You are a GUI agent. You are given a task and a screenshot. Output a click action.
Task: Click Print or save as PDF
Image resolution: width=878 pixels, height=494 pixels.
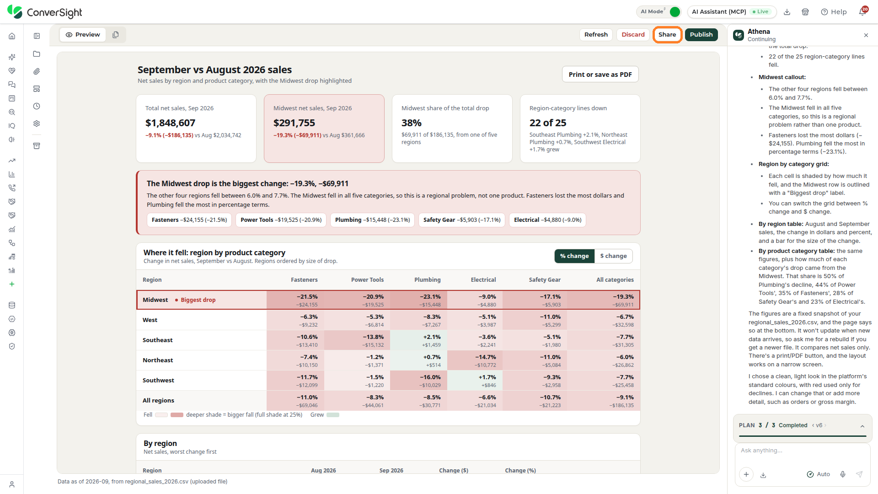click(x=600, y=75)
